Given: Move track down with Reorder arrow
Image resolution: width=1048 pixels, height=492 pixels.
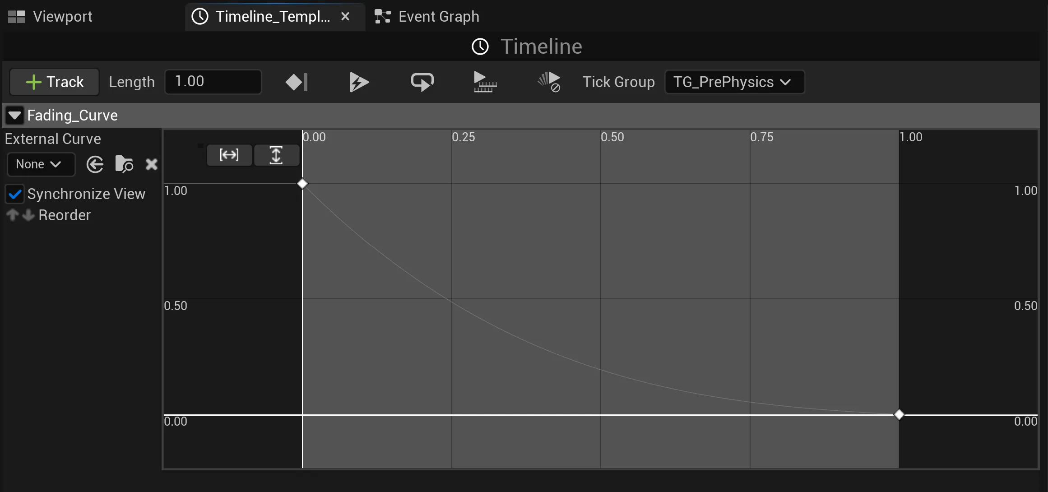Looking at the screenshot, I should [x=28, y=215].
